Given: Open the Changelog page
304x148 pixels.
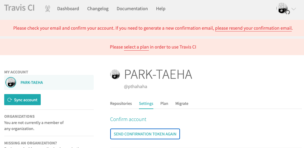Looking at the screenshot, I should click(x=98, y=9).
